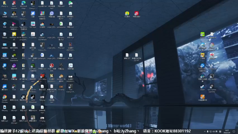Select the Cryofall Soundtrack icon
238x134 pixels.
[x=42, y=36]
